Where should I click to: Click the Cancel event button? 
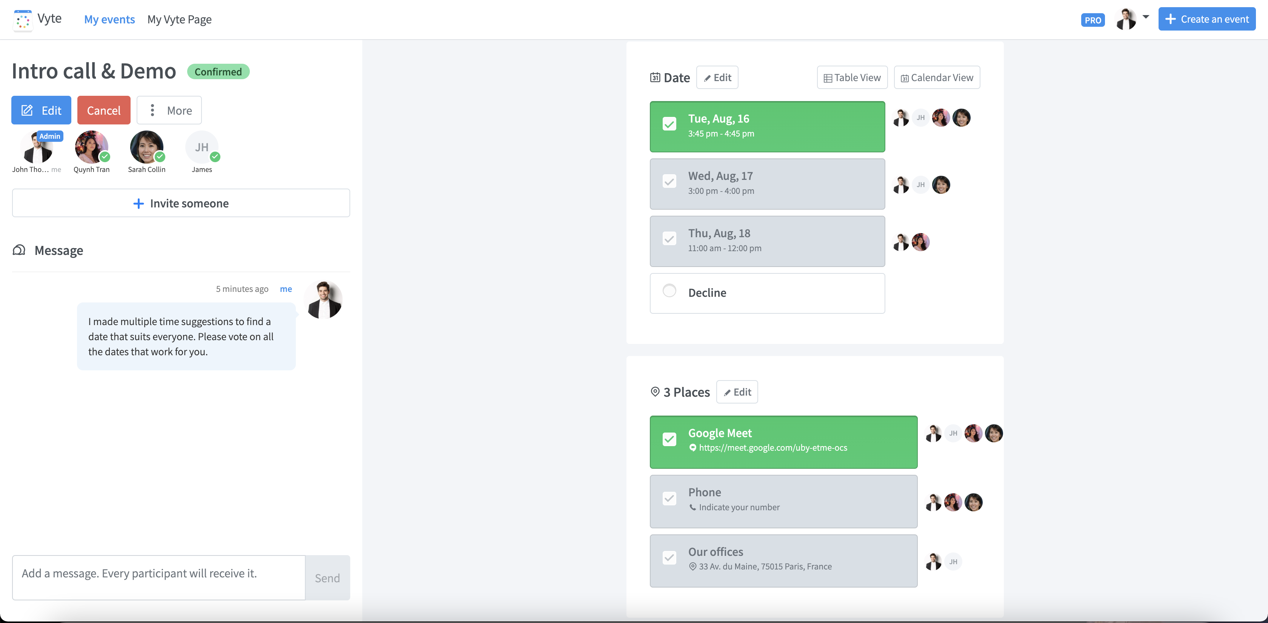pyautogui.click(x=103, y=110)
